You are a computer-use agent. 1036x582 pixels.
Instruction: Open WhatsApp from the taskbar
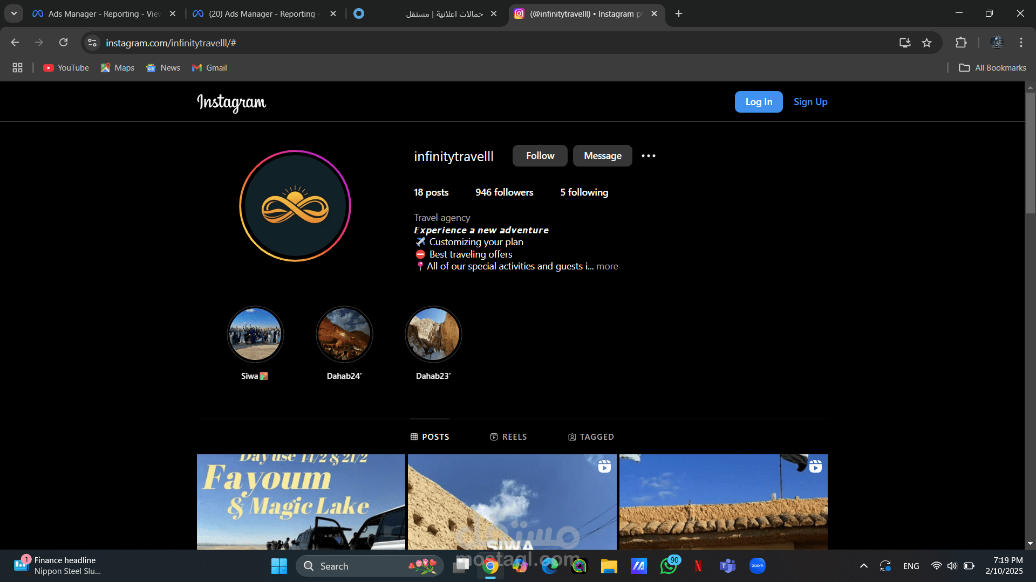click(669, 566)
